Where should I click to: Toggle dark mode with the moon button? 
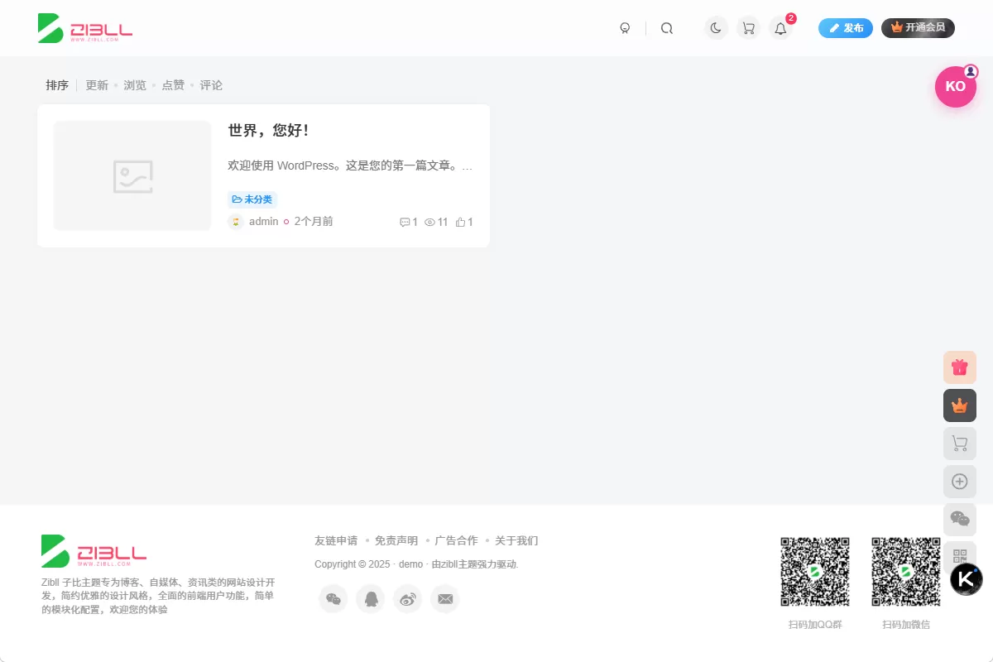tap(715, 27)
